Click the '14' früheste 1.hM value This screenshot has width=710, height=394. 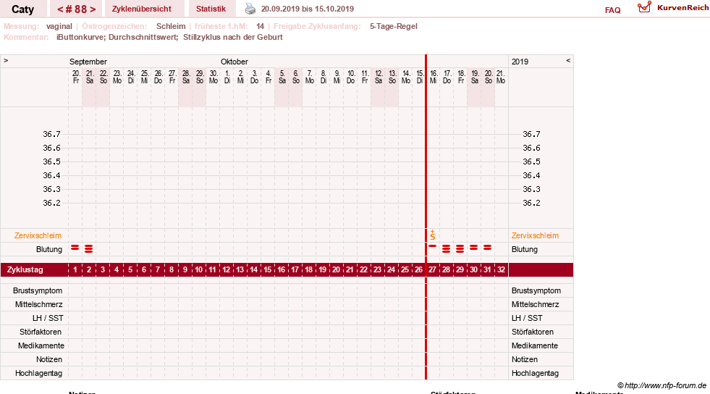[x=260, y=26]
